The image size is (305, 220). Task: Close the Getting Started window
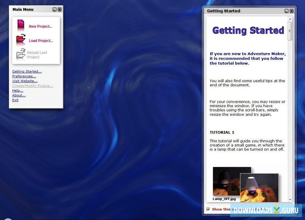292,11
